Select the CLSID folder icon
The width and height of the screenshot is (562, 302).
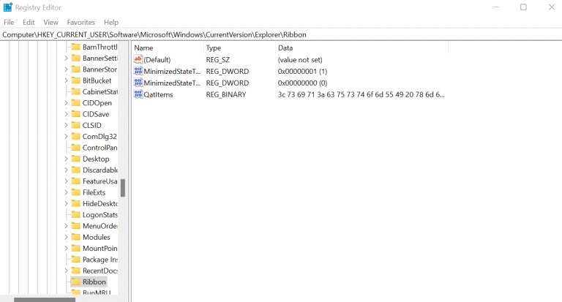[x=75, y=125]
